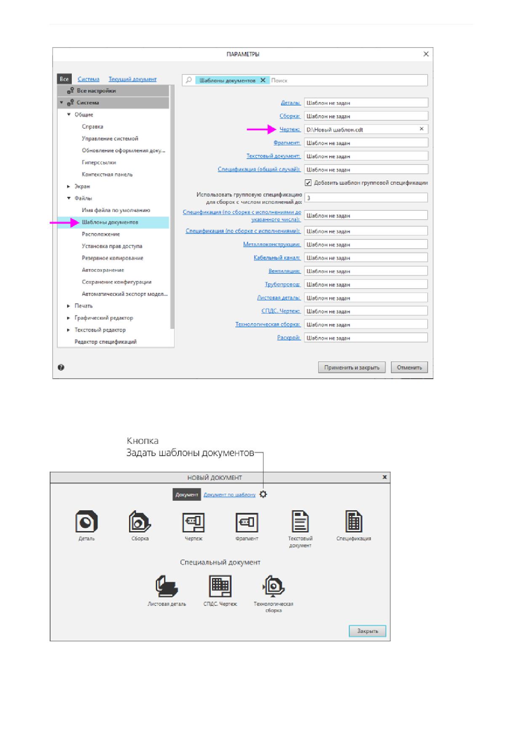Select Гиперссылки tree item
The height and width of the screenshot is (738, 522).
coord(99,162)
